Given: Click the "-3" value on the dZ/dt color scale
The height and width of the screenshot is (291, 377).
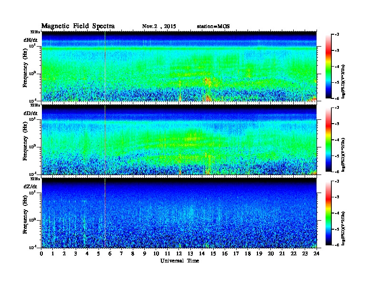Looking at the screenshot, I should click(x=337, y=197).
